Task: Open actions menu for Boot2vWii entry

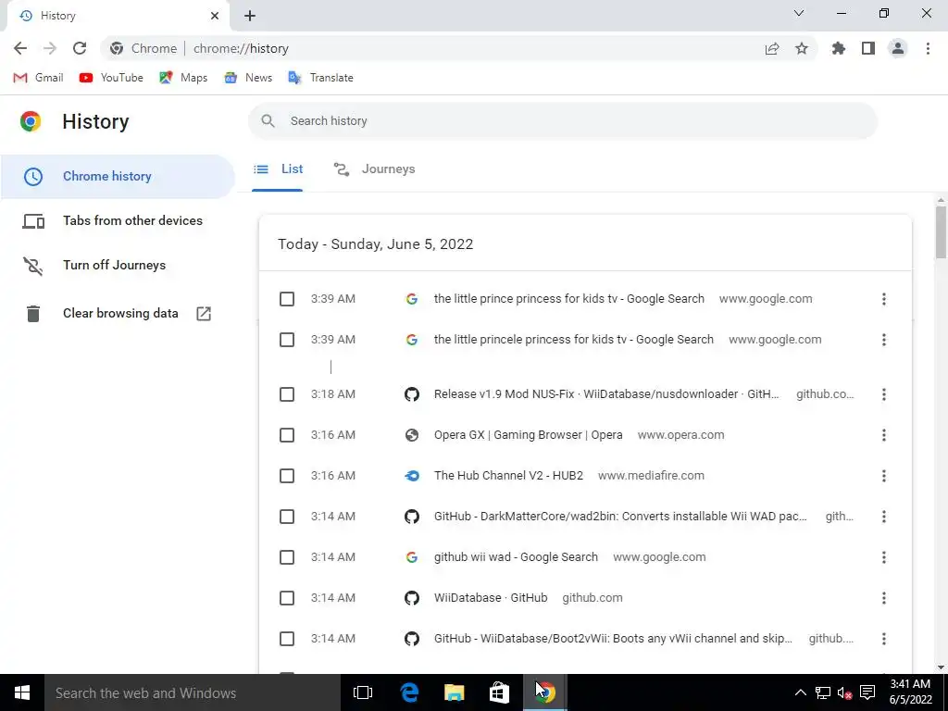Action: [883, 639]
